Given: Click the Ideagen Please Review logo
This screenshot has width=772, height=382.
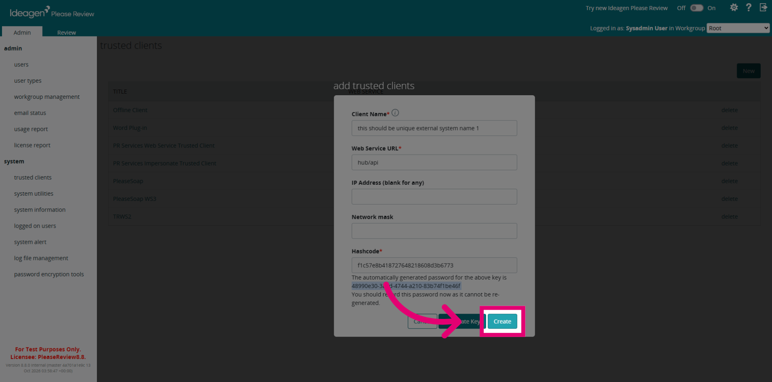Looking at the screenshot, I should [52, 12].
